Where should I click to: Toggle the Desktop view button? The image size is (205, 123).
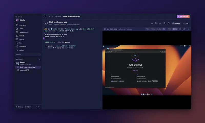click(176, 23)
